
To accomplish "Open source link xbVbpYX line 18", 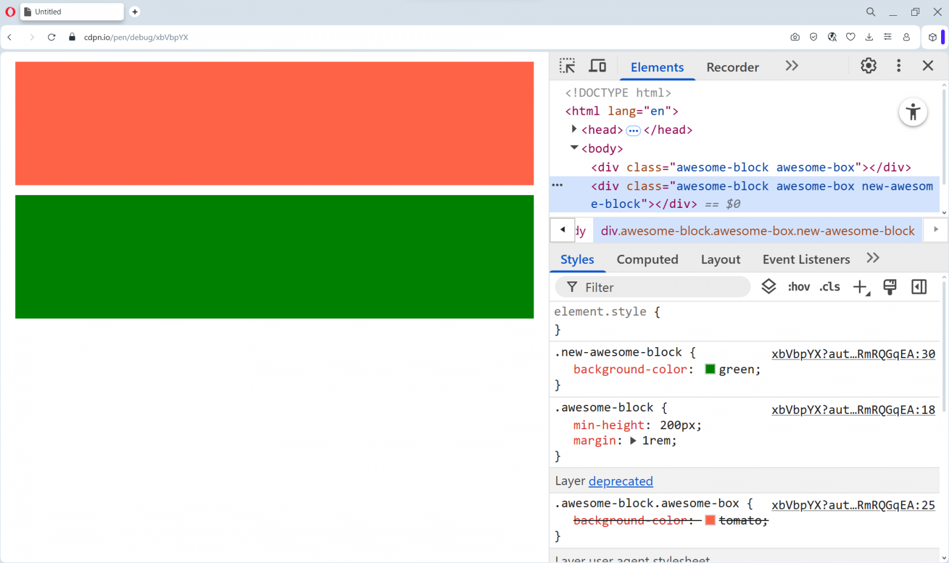I will point(853,409).
